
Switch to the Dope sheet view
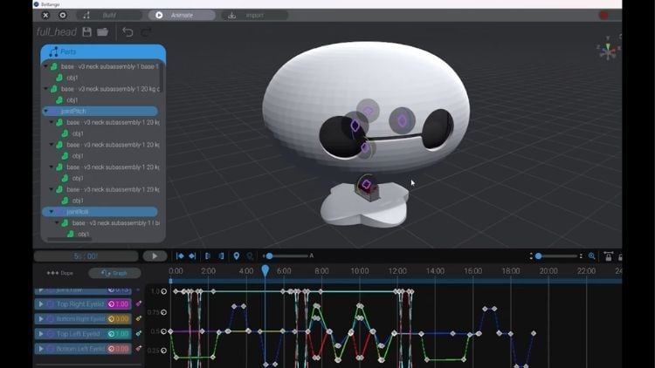[60, 273]
